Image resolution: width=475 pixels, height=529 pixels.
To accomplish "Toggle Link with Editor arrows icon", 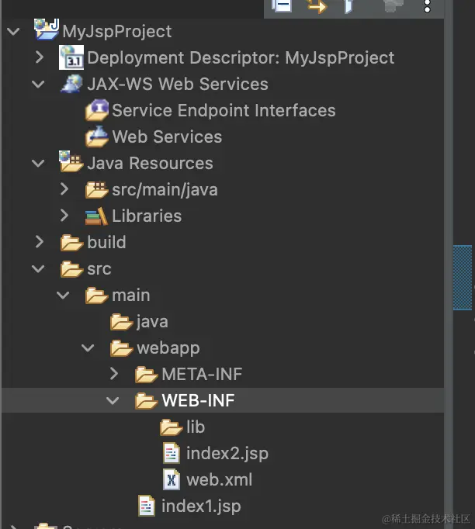I will tap(317, 6).
